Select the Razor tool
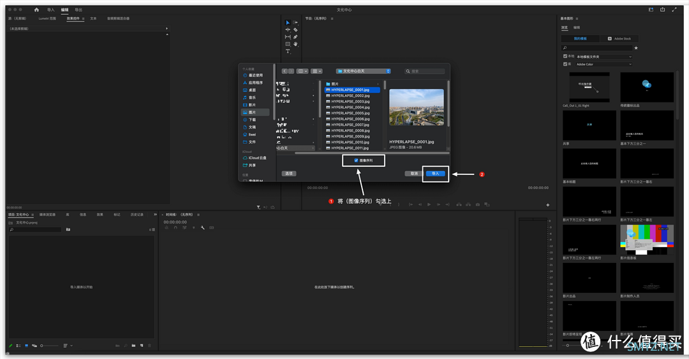Viewport: 689px width, 359px height. tap(295, 30)
